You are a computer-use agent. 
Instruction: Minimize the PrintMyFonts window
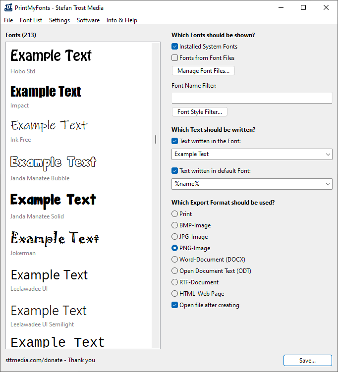(x=281, y=7)
